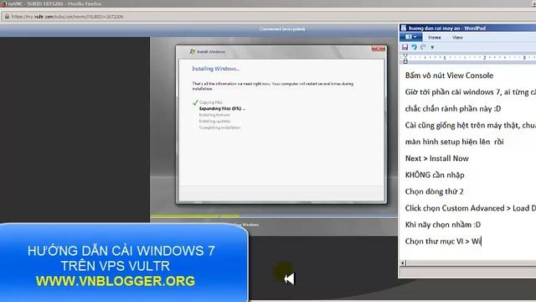
Task: Click the WordPad horizontal scrollbar left arrow
Action: coord(403,263)
